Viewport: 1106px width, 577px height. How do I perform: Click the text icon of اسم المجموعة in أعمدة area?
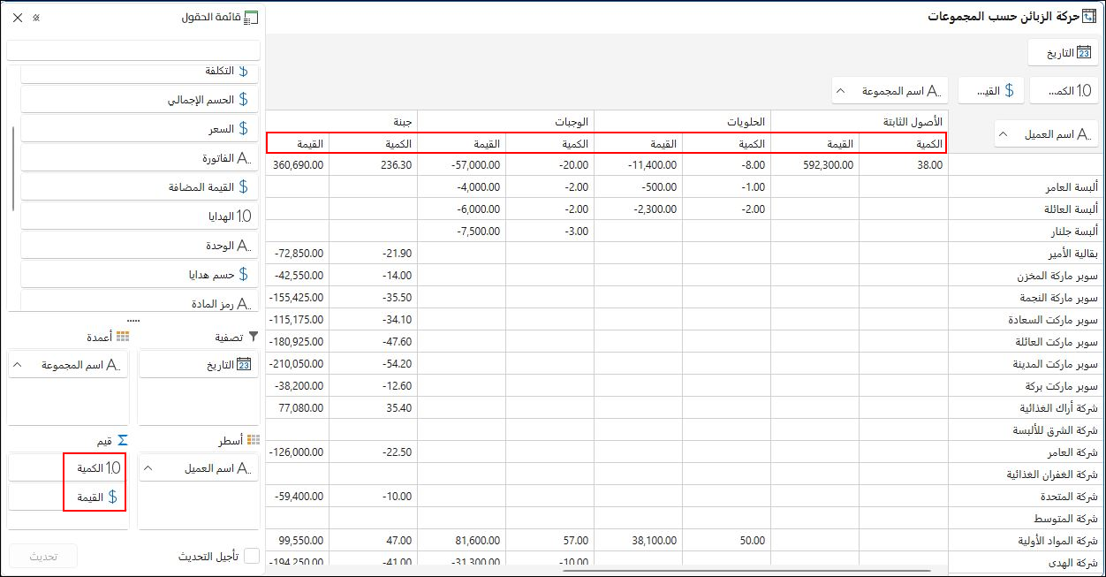113,364
